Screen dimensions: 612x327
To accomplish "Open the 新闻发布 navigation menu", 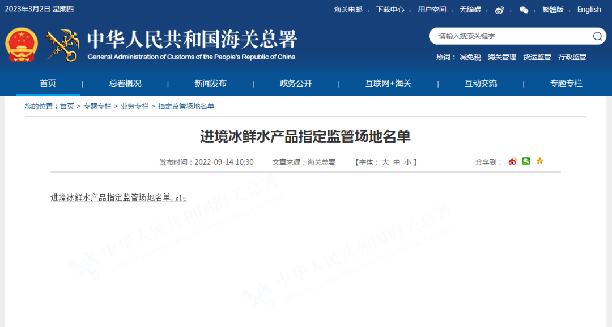I will [209, 83].
